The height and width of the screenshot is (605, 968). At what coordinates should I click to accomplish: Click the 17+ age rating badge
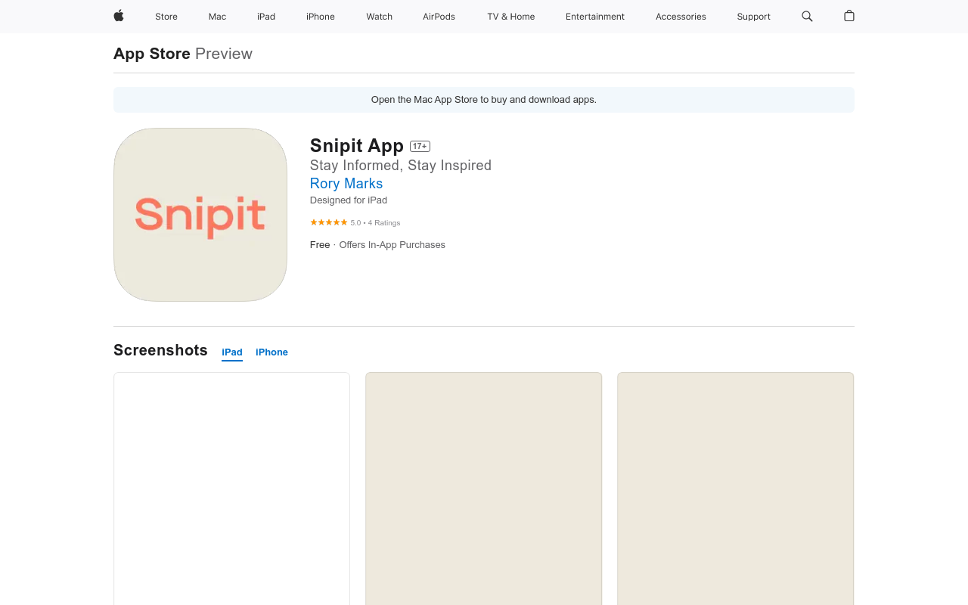420,146
